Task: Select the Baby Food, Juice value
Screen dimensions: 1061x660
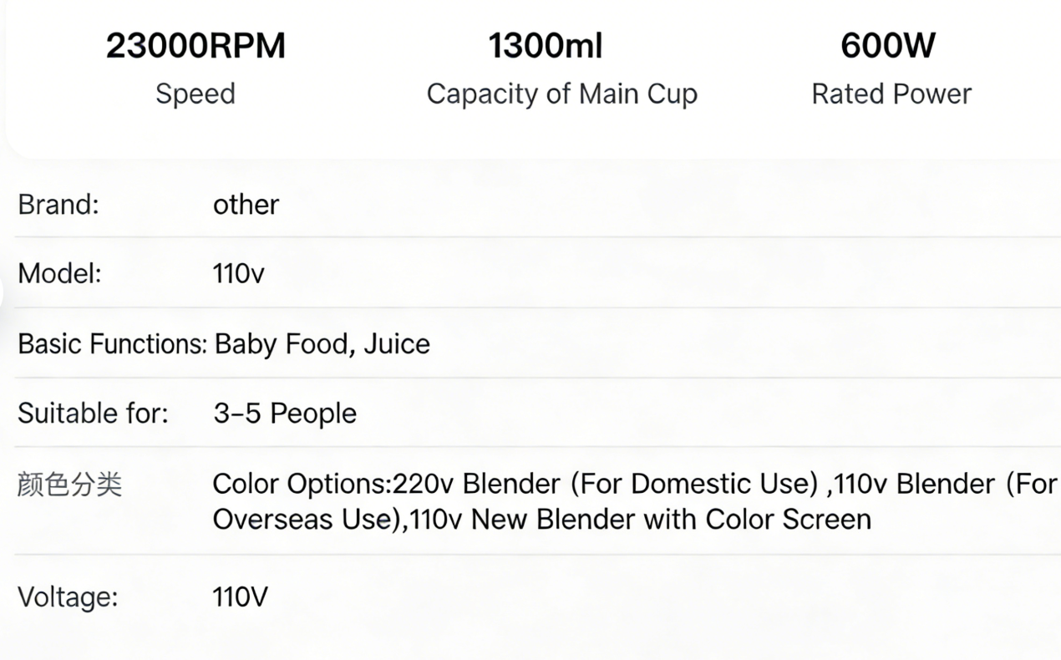Action: (322, 344)
